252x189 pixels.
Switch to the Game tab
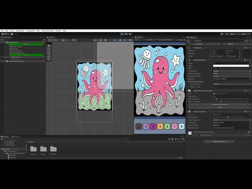tap(139, 37)
